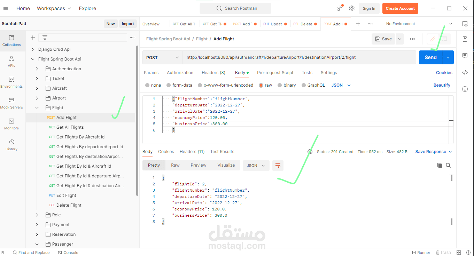Click the two-pane view icon in status bar

pos(459,253)
